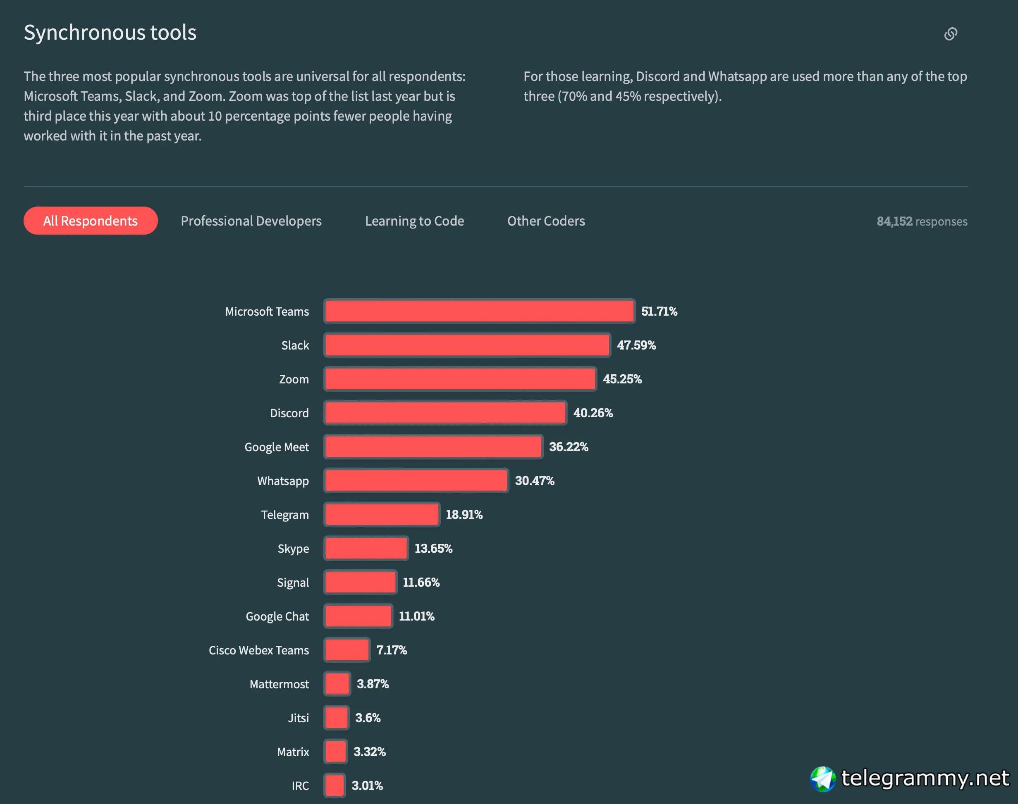Click the Synchronous tools heading

pyautogui.click(x=110, y=33)
